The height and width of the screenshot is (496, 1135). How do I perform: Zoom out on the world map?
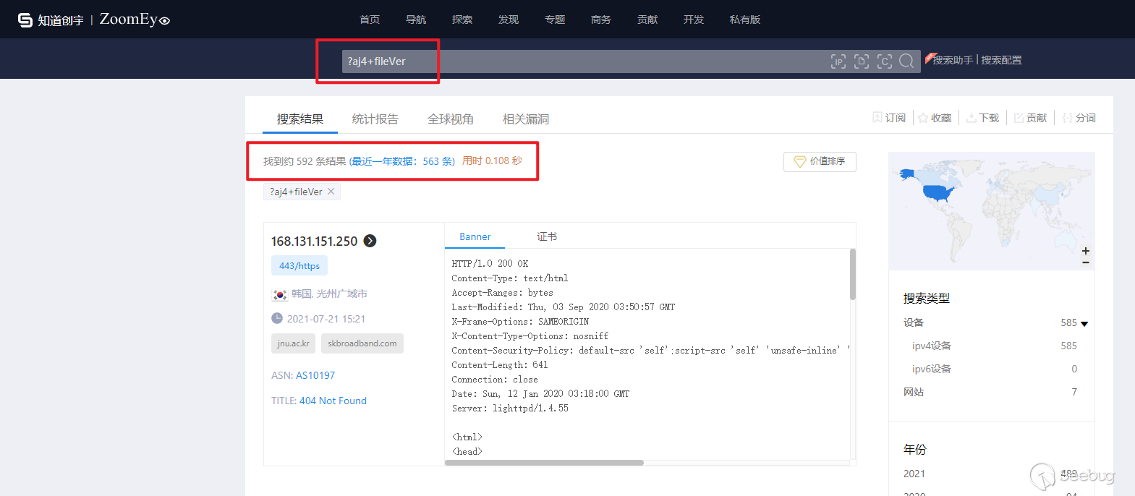tap(1085, 262)
